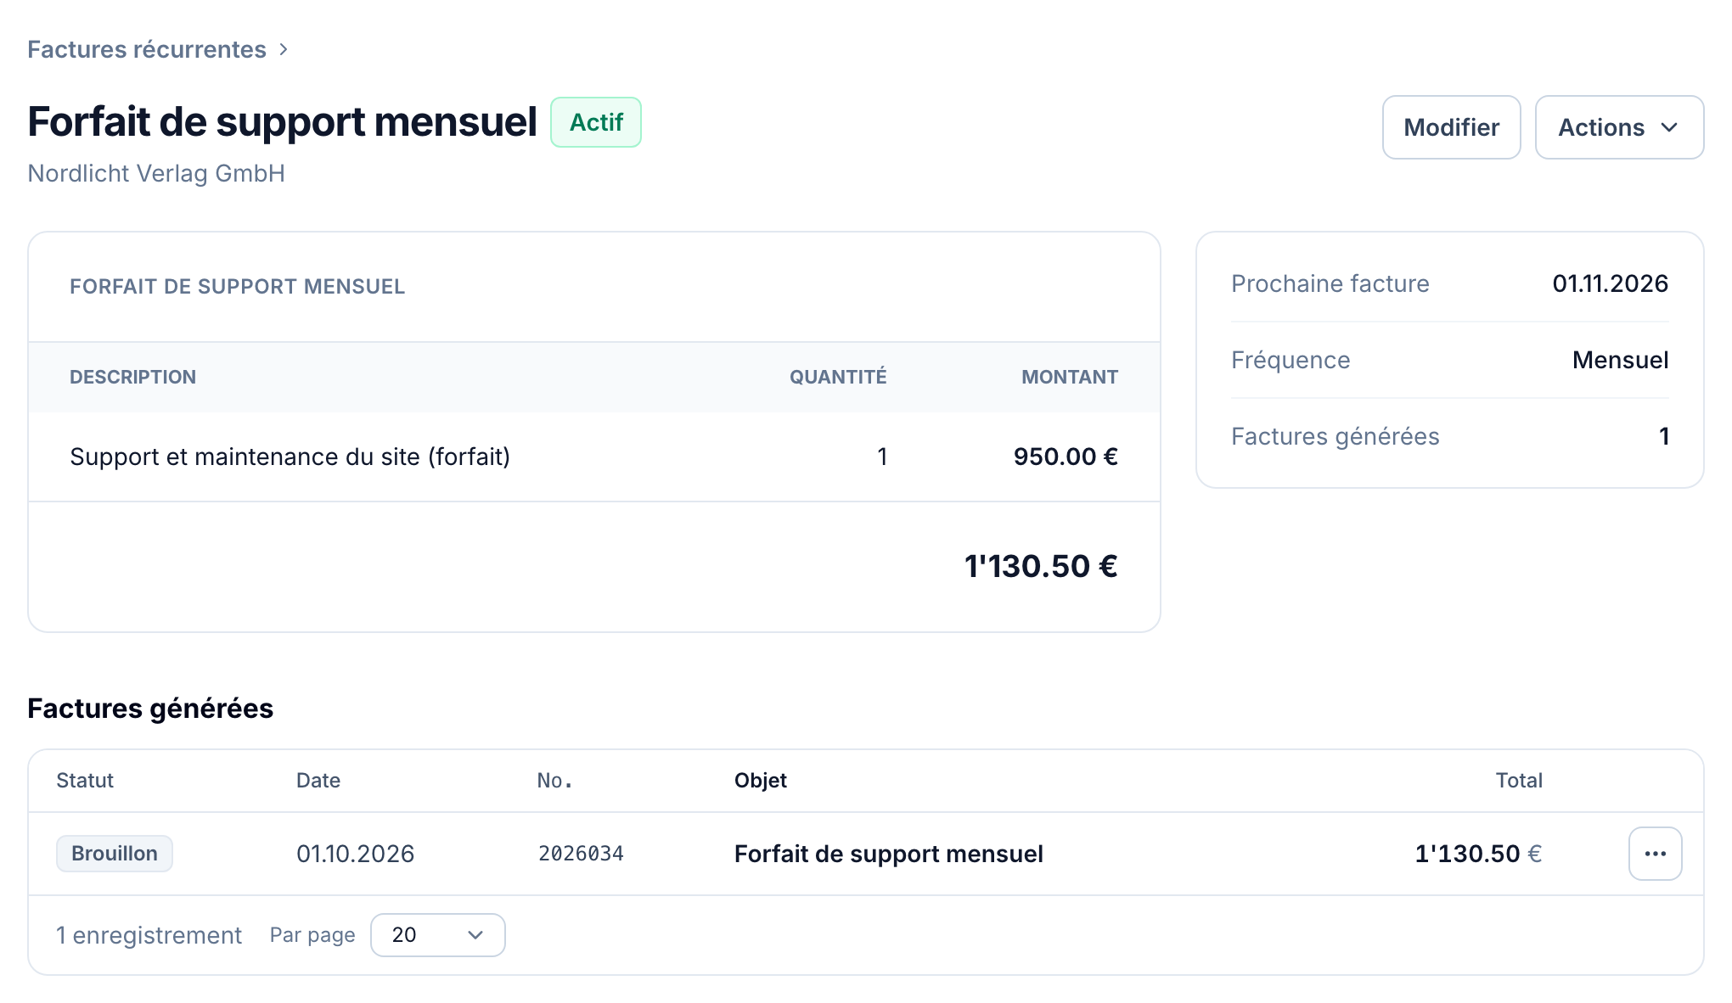Image resolution: width=1732 pixels, height=1003 pixels.
Task: Sort by the Total column header
Action: 1519,781
